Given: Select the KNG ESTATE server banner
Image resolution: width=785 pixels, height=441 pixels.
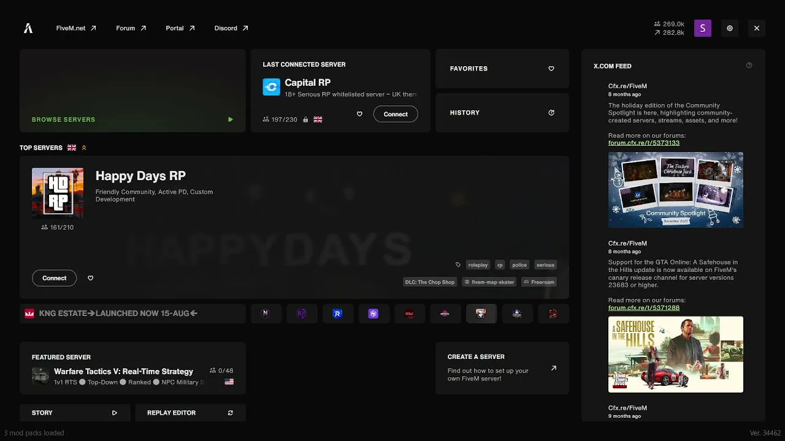Looking at the screenshot, I should (x=132, y=314).
